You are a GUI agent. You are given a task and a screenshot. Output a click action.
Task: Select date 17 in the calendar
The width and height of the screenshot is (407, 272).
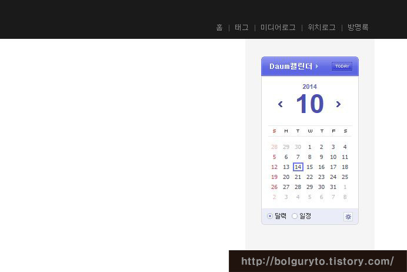(x=333, y=167)
